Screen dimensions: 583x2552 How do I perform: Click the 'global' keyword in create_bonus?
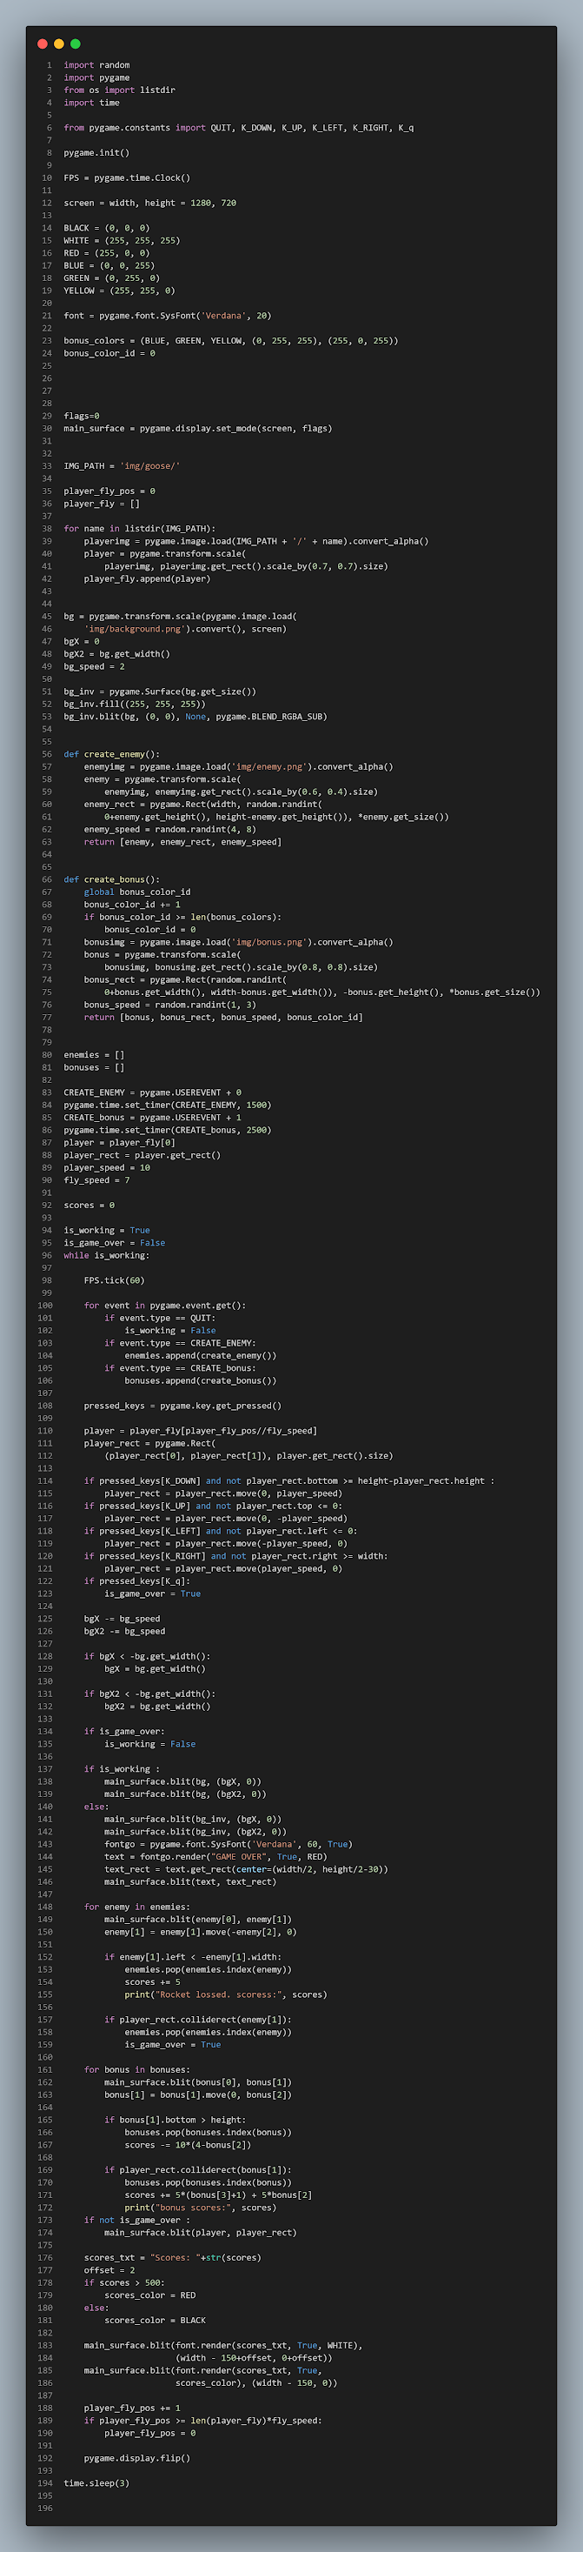(99, 892)
